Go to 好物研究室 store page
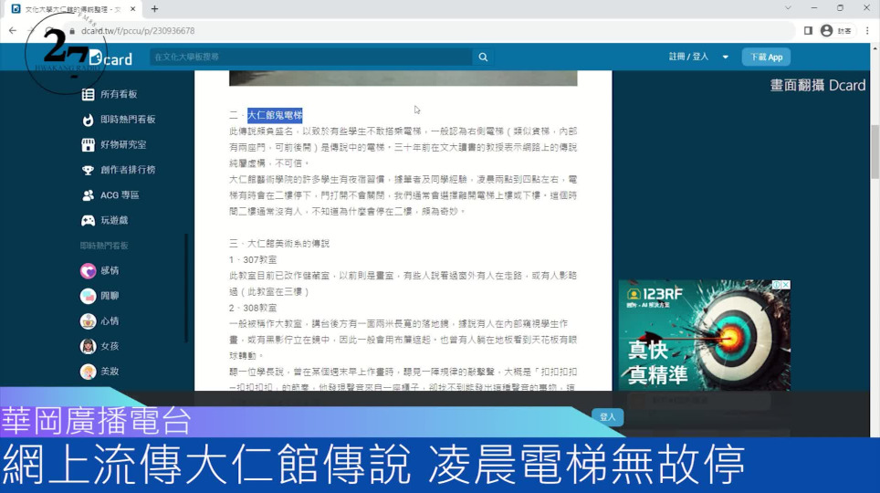 click(122, 144)
